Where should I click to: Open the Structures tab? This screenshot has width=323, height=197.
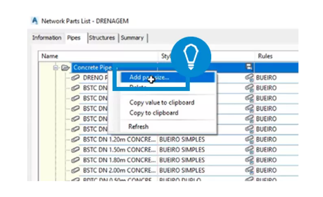click(102, 38)
